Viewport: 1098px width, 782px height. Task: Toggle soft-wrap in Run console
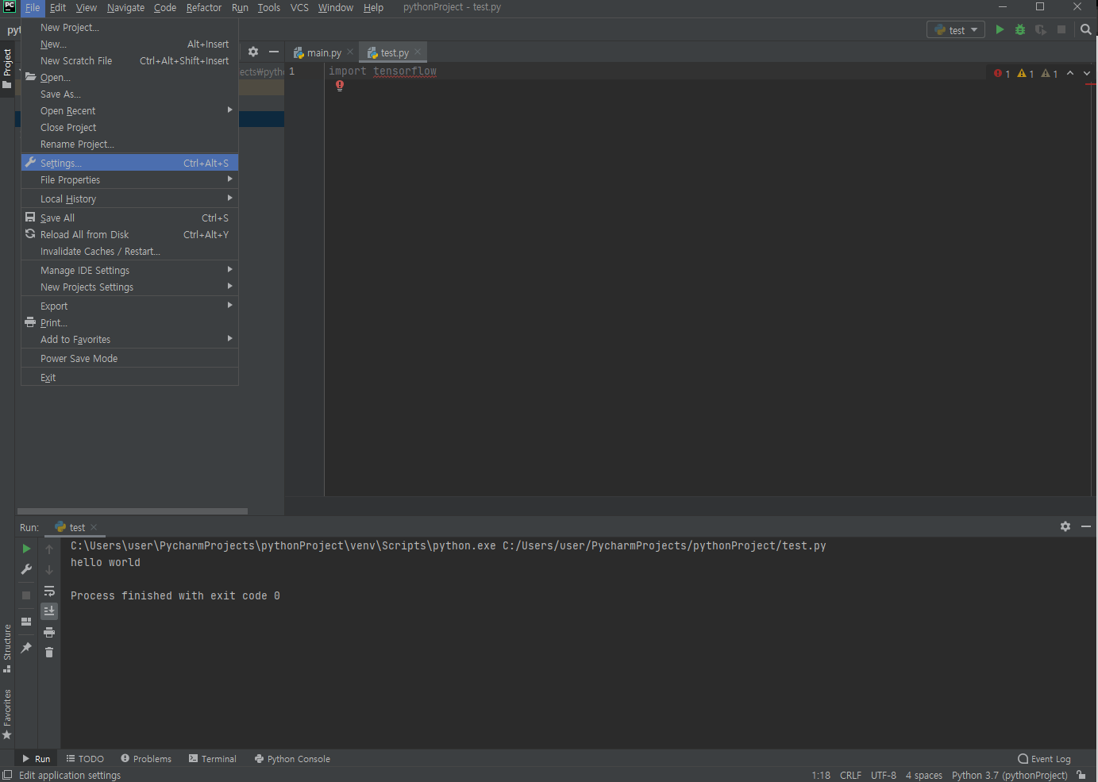(x=49, y=591)
